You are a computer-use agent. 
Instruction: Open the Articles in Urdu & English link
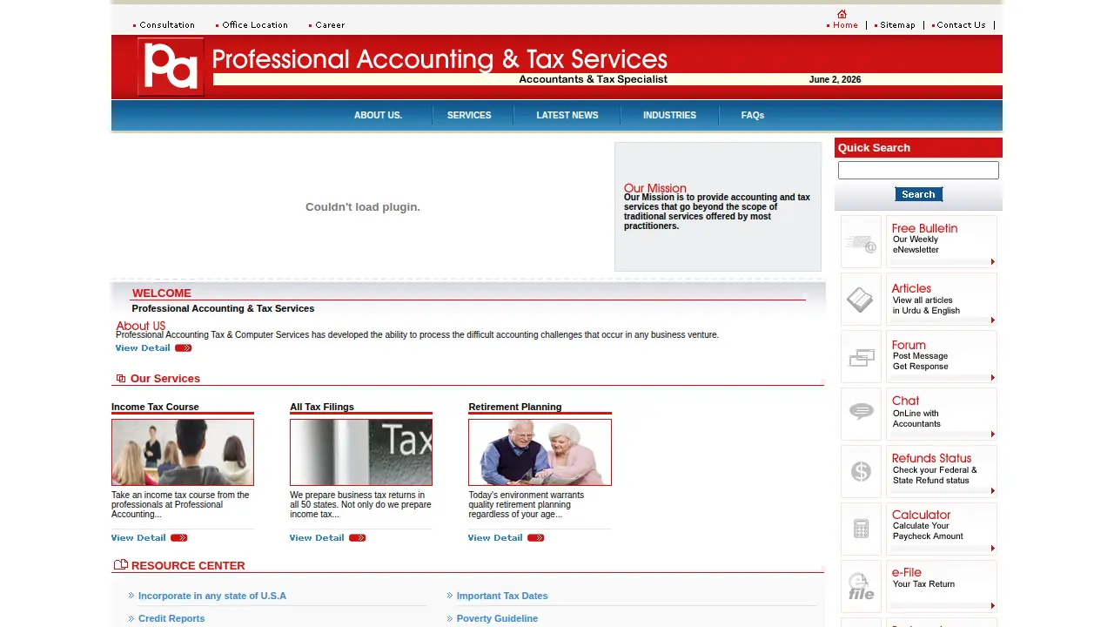[x=941, y=299]
